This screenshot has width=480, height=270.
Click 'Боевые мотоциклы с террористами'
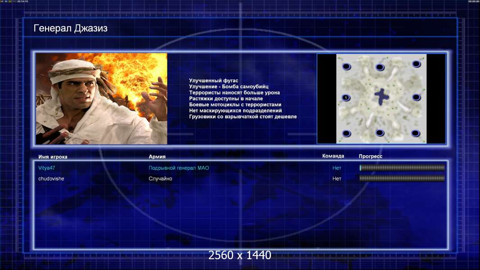[x=235, y=104]
